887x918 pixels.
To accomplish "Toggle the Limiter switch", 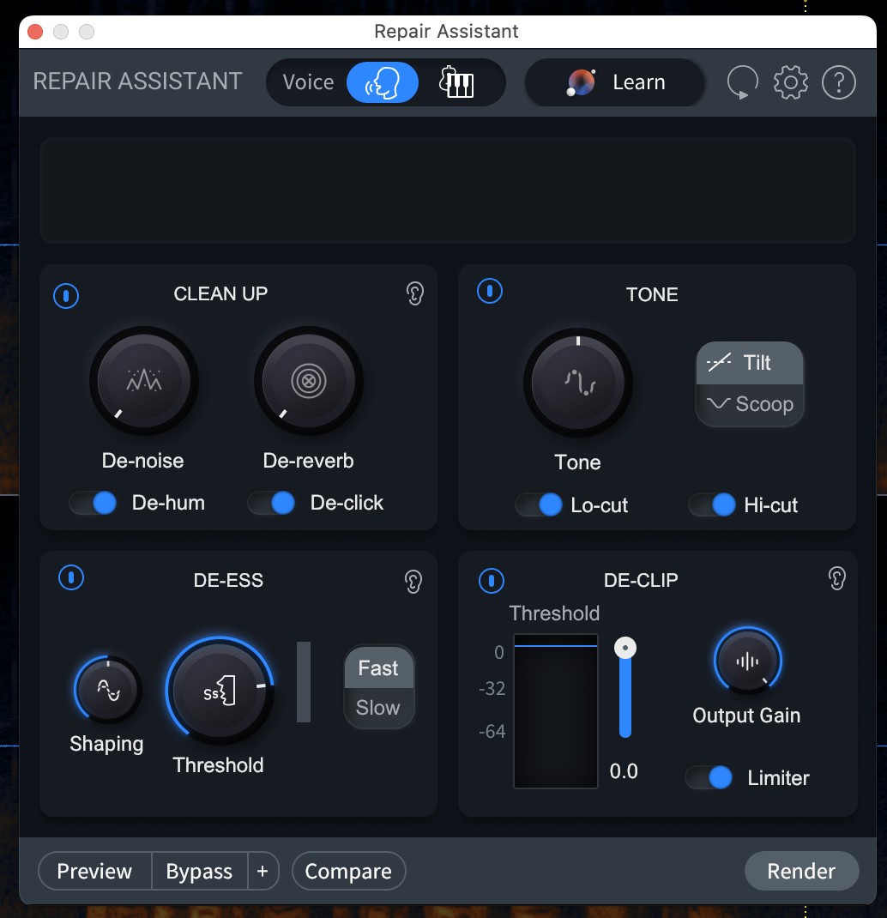I will pyautogui.click(x=709, y=778).
